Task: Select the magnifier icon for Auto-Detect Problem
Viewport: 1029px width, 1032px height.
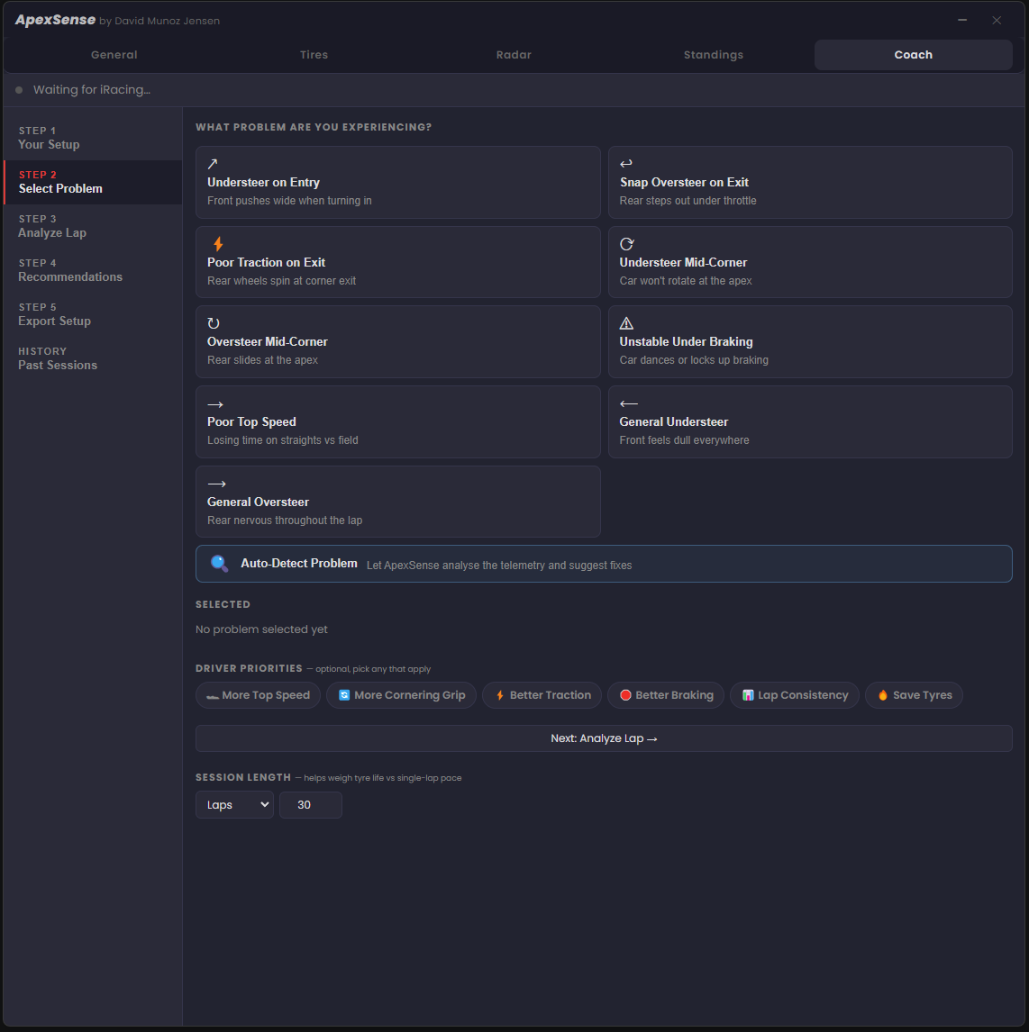Action: (x=218, y=563)
